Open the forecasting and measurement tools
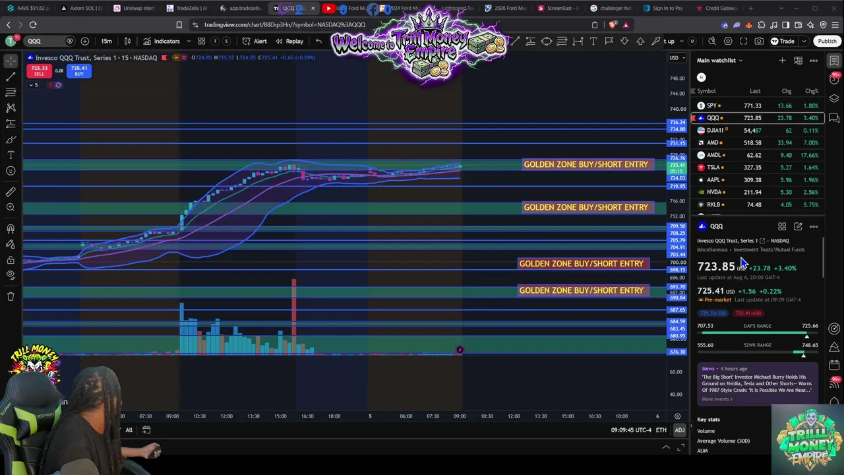Image resolution: width=844 pixels, height=475 pixels. [11, 123]
